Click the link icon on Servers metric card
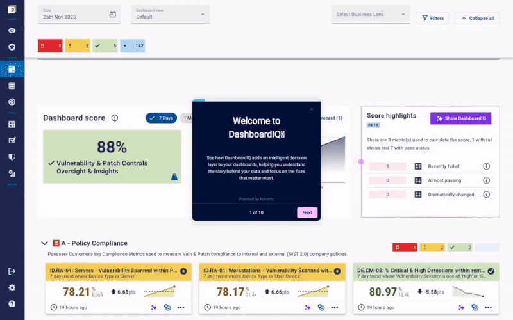The image size is (513, 320). tap(167, 307)
